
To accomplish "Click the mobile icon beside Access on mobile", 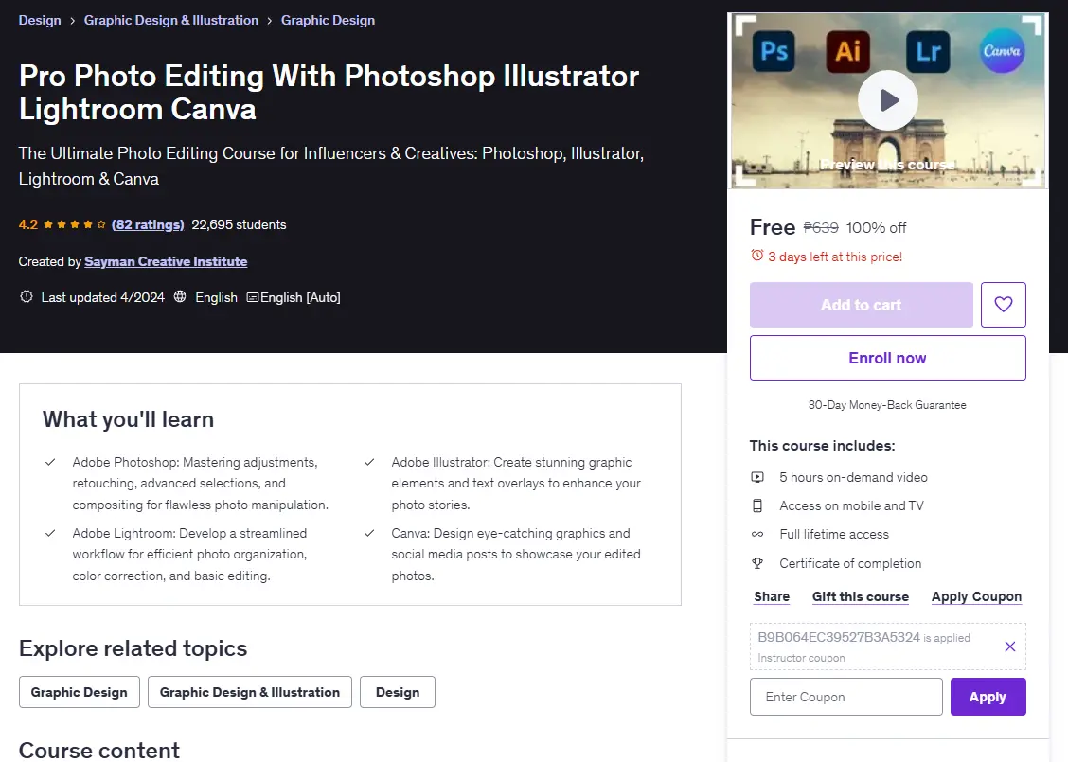I will point(757,506).
